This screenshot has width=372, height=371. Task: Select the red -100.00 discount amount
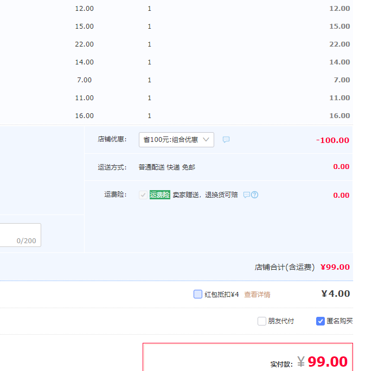pyautogui.click(x=332, y=140)
